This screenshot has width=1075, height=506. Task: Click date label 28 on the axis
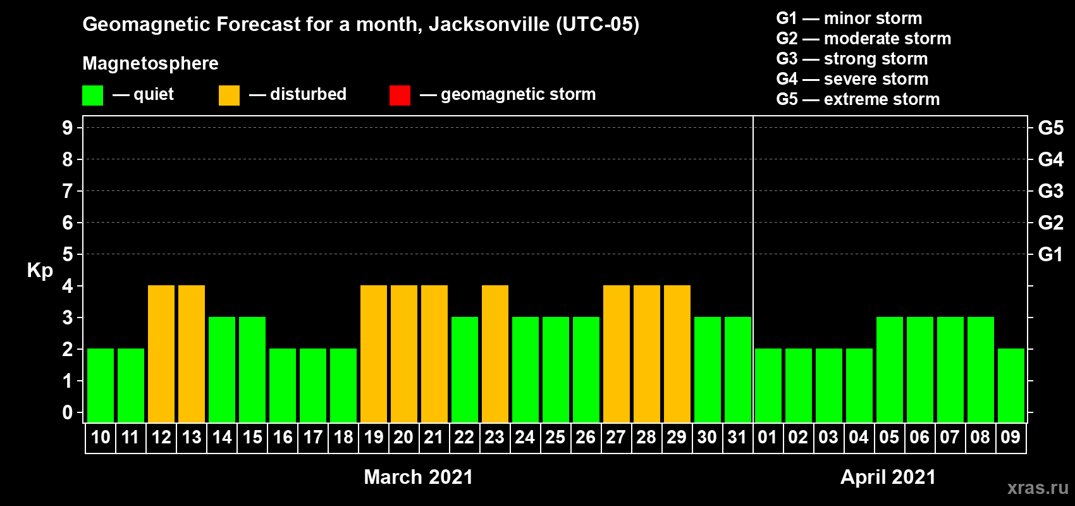(x=646, y=438)
